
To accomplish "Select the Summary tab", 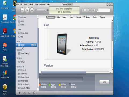I will pyautogui.click(x=51, y=17).
